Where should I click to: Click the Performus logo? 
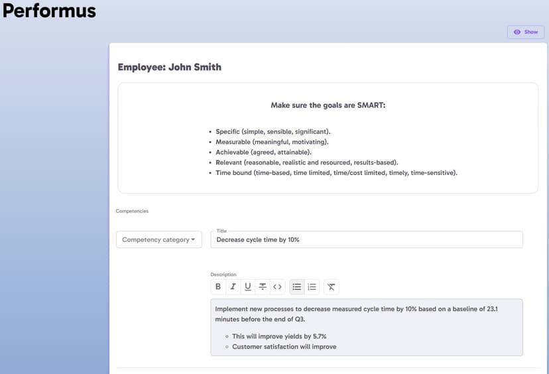coord(50,11)
